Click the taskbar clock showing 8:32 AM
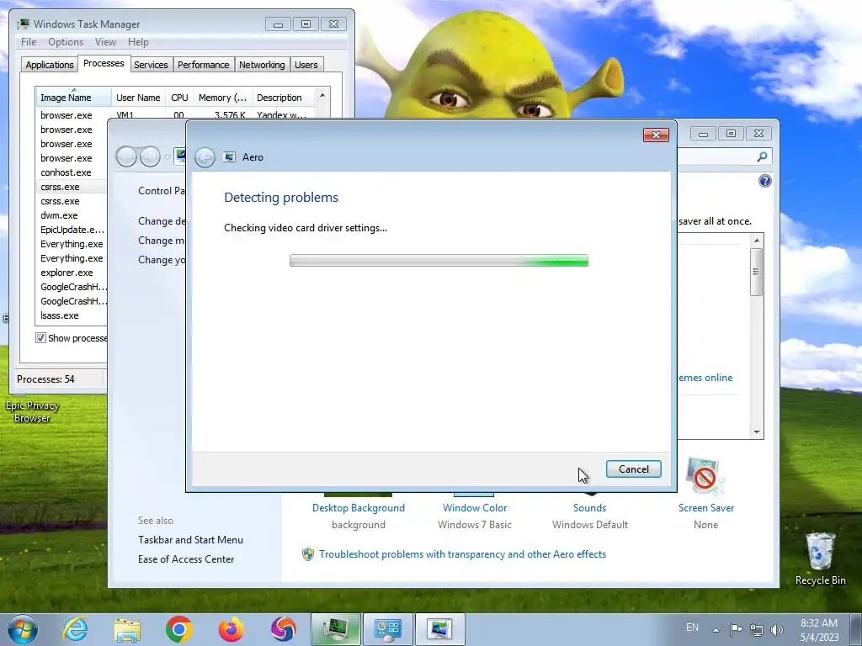Screen dimensions: 862x646 pos(819,630)
